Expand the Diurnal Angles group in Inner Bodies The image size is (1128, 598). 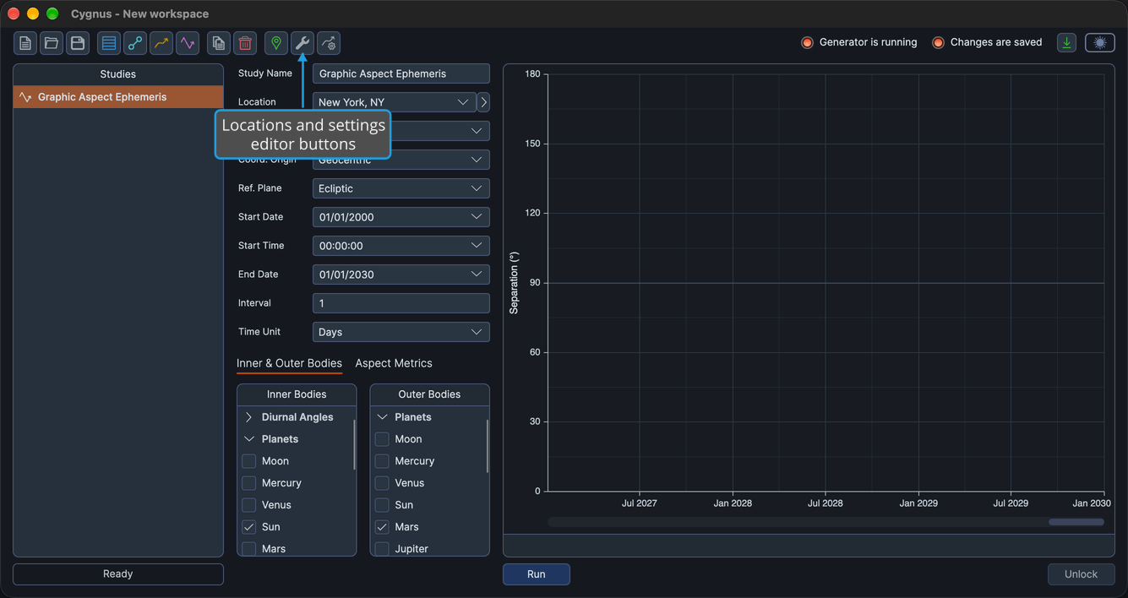(x=248, y=417)
